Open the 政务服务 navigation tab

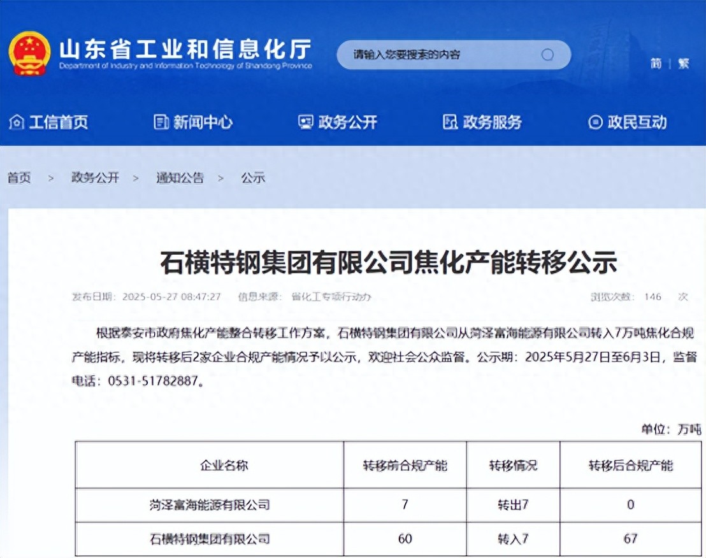(482, 122)
